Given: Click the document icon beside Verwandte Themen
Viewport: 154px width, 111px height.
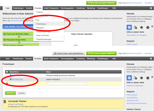Looking at the screenshot, I should pyautogui.click(x=5, y=102).
